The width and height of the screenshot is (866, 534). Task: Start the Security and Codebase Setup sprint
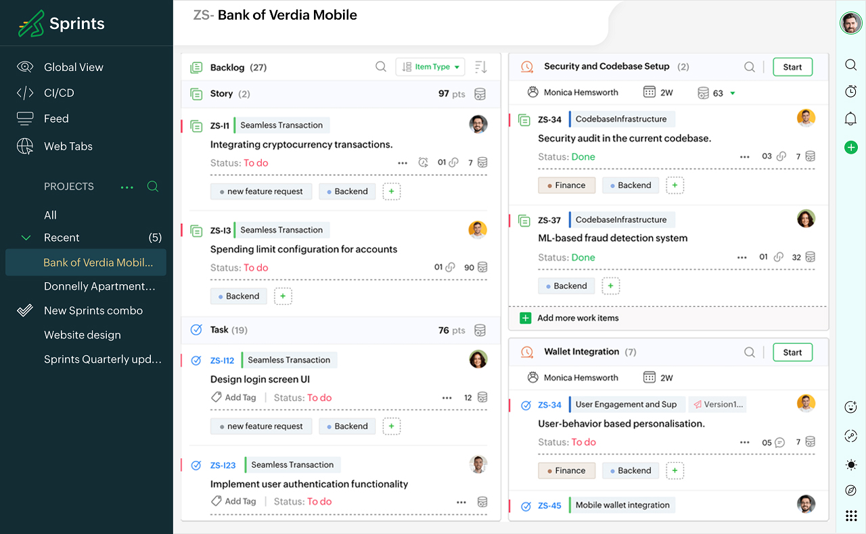click(792, 67)
